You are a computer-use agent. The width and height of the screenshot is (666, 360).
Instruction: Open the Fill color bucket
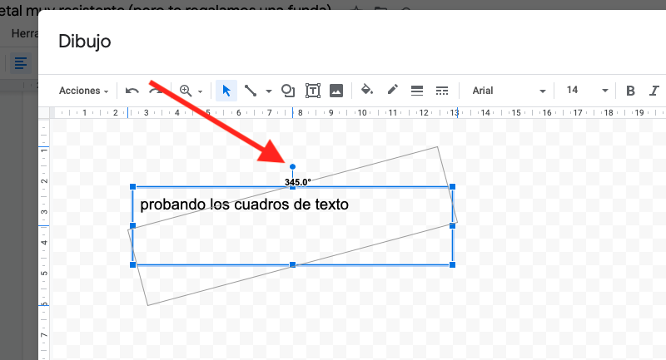click(366, 91)
